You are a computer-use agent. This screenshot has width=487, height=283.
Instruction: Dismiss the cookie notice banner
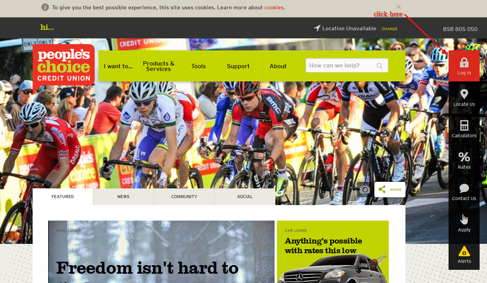click(x=399, y=7)
